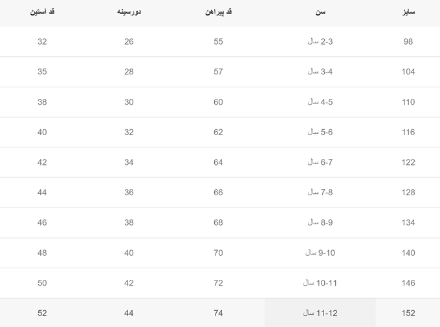This screenshot has height=327, width=440.
Task: Click the highlighted 11-12 سال cell
Action: click(320, 313)
